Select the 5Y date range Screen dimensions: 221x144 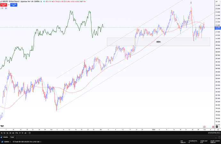[x=22, y=133]
